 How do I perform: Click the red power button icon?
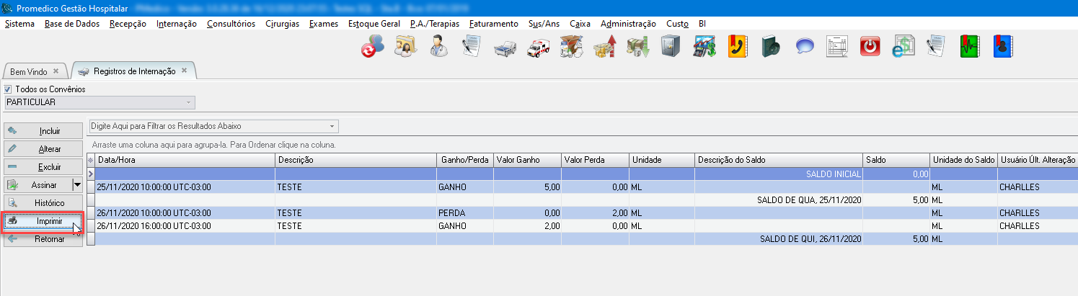click(x=871, y=47)
